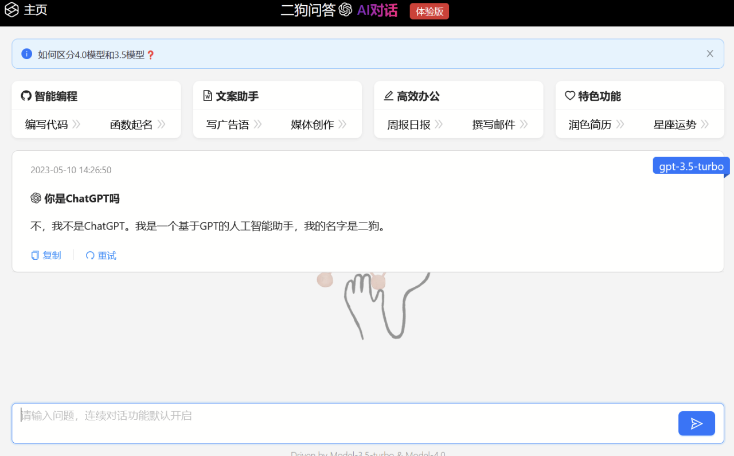Screen dimensions: 734x456
Task: Click the 特色功能 card heading
Action: (x=599, y=96)
